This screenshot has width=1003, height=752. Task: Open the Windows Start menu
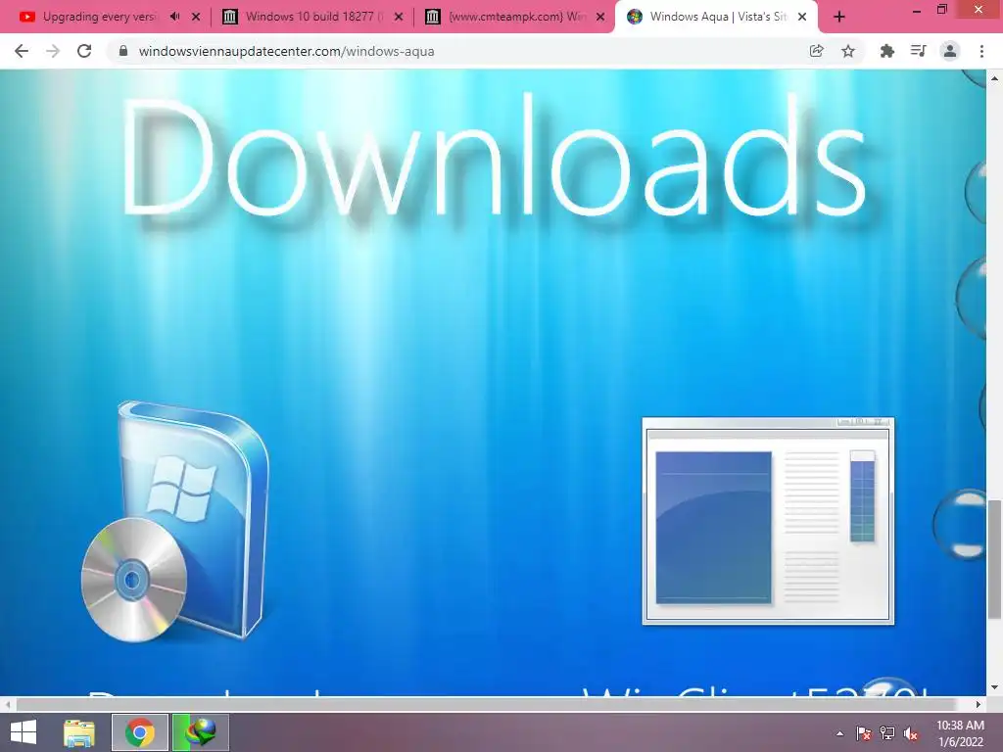coord(24,732)
